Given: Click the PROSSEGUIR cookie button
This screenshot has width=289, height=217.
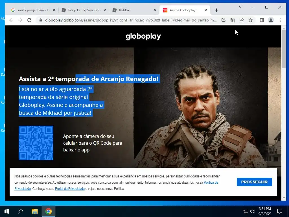Looking at the screenshot, I should (x=254, y=182).
